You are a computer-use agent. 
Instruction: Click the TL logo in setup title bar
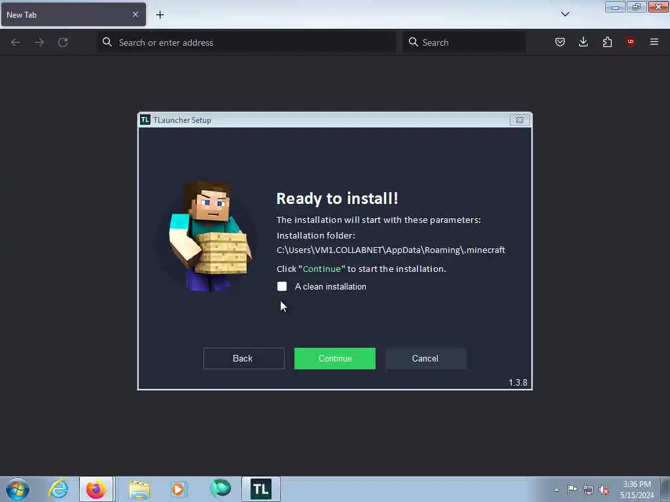click(x=145, y=120)
